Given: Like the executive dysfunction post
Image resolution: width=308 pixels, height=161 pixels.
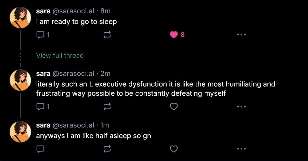Looking at the screenshot, I should coord(174,107).
